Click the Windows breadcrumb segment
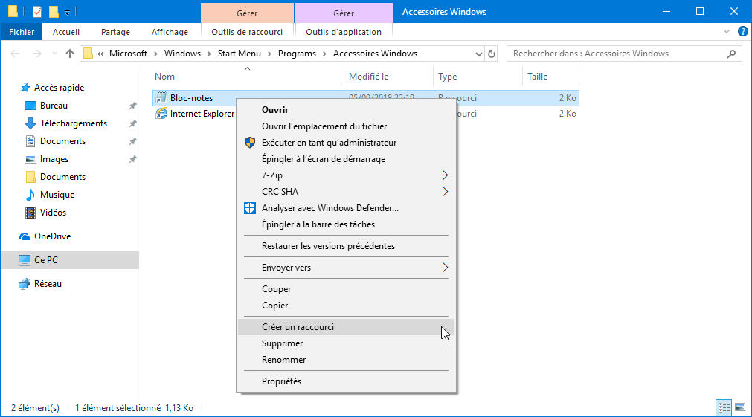 coord(182,54)
